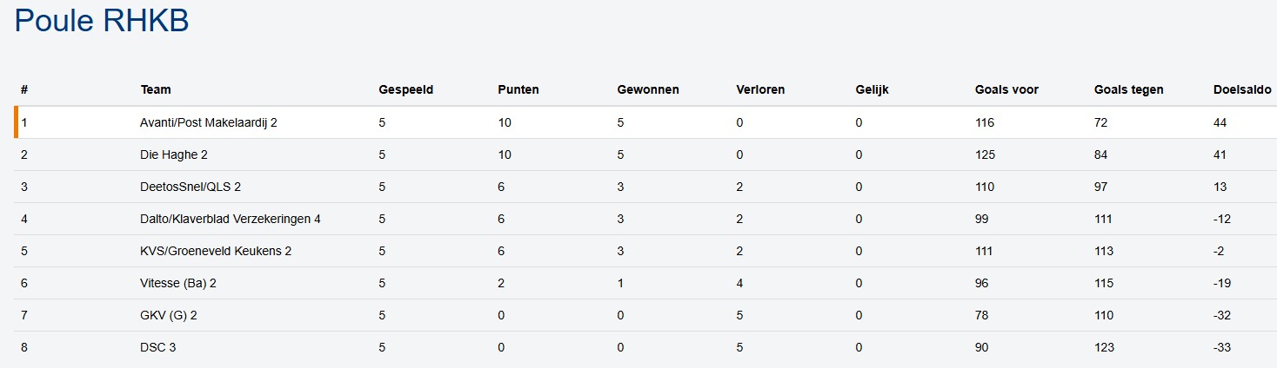Viewport: 1277px width, 368px height.
Task: Click the Team column header
Action: (156, 89)
